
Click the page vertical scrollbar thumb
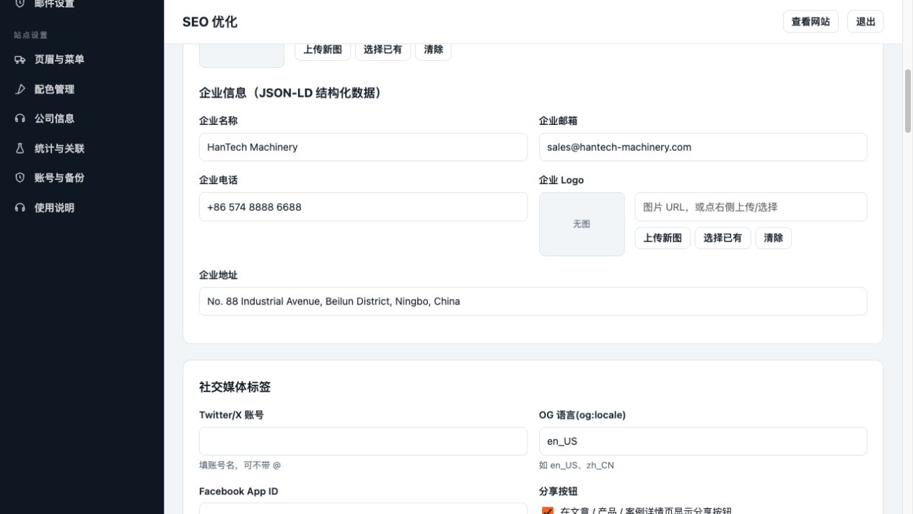click(x=908, y=101)
